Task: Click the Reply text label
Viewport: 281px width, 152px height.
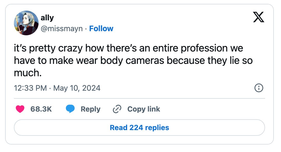Action: [91, 109]
